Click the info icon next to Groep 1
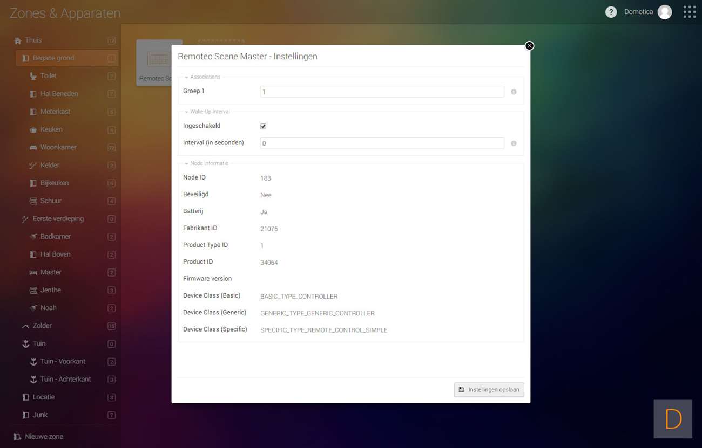 (x=514, y=92)
